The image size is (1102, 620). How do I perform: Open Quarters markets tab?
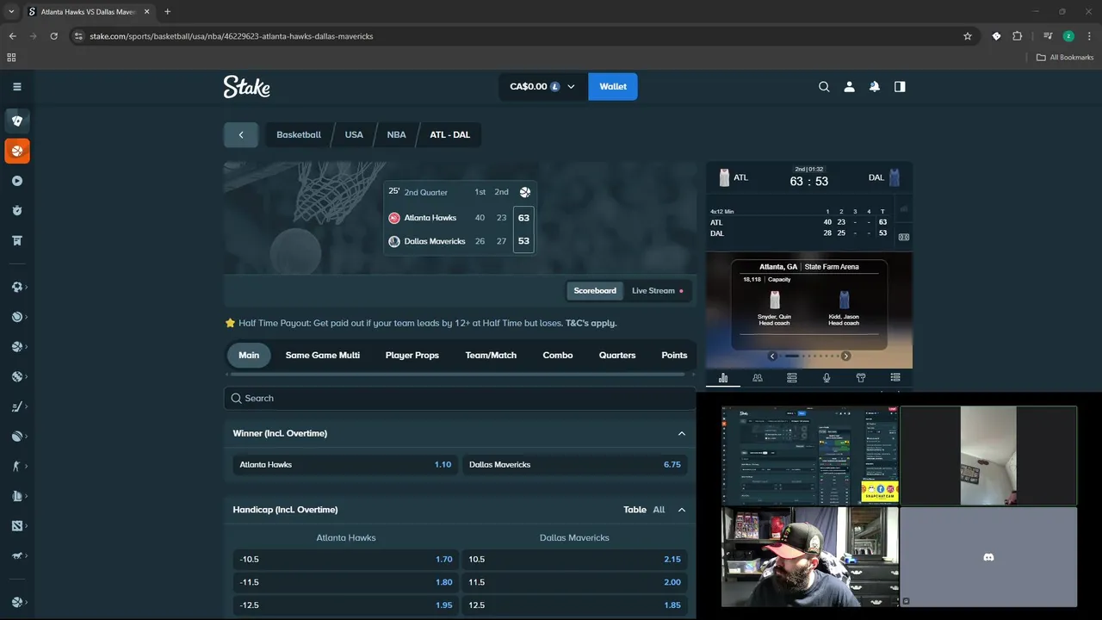pyautogui.click(x=617, y=355)
